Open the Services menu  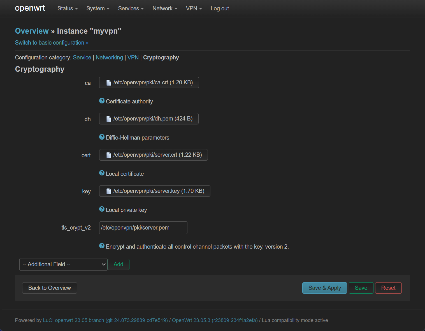point(131,8)
